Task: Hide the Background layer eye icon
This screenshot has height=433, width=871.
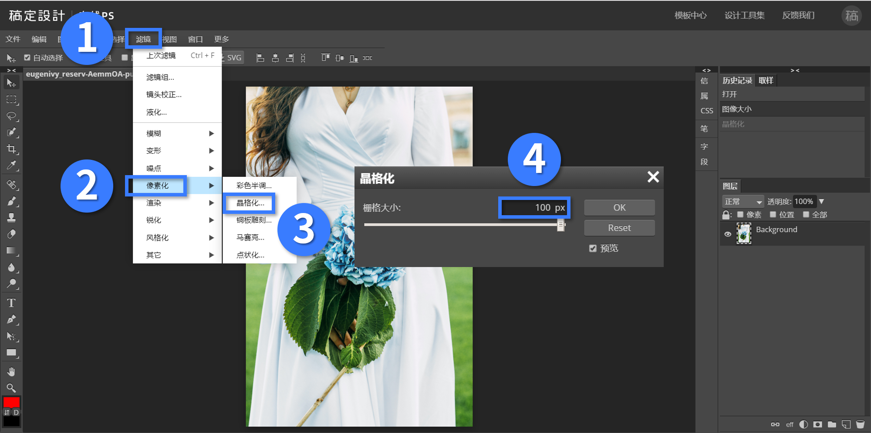Action: coord(728,234)
